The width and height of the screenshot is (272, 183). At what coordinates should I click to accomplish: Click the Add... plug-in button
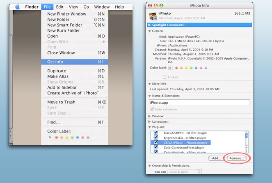216,158
